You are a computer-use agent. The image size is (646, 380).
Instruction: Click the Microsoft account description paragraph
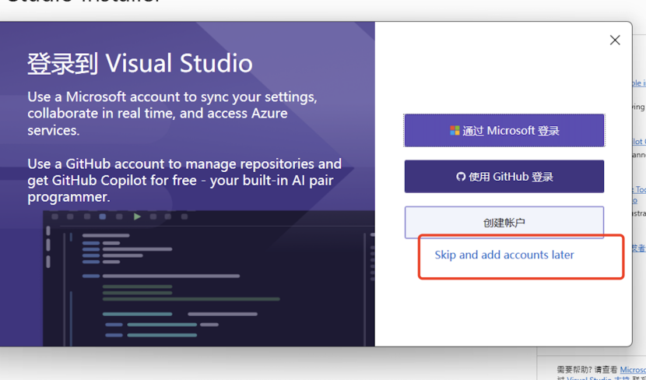tap(171, 114)
